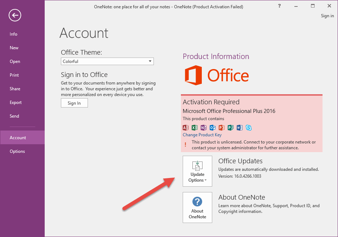338x237 pixels.
Task: Open the About OneNote button
Action: coord(197,208)
